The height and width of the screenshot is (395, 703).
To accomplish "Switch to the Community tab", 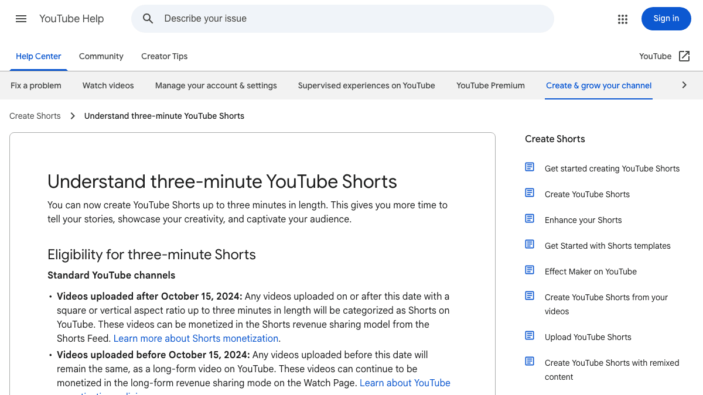I will (x=101, y=56).
